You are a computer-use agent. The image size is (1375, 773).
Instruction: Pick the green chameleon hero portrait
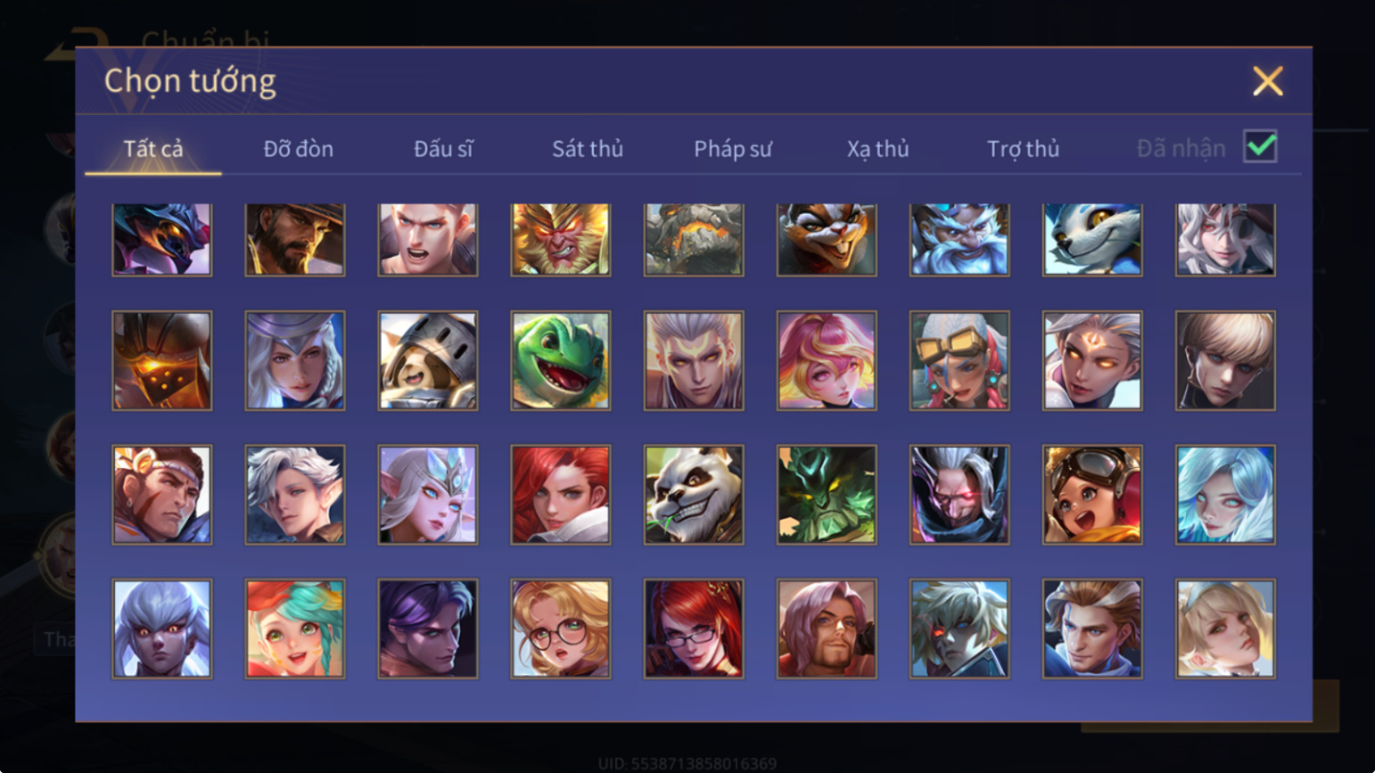[x=561, y=361]
